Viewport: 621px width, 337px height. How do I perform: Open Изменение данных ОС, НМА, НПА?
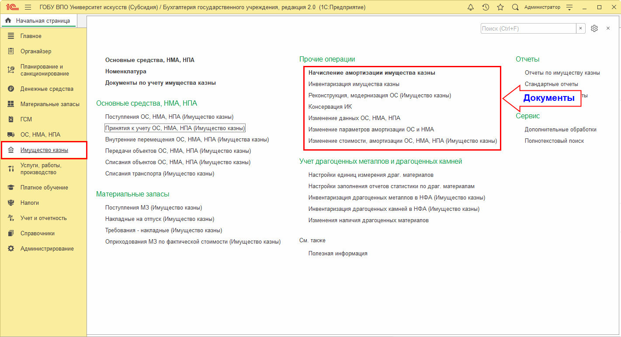354,118
